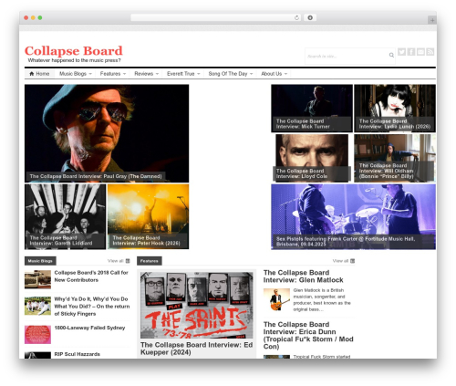Image resolution: width=456 pixels, height=386 pixels.
Task: Open Erica Dunn interview headline
Action: (308, 335)
